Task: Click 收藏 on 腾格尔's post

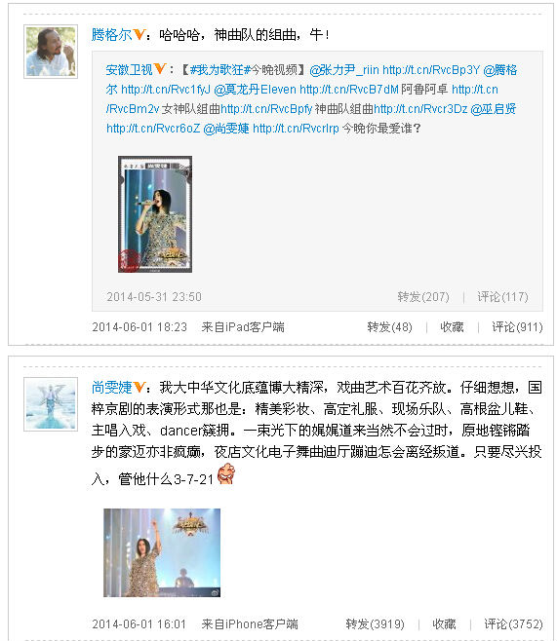Action: [453, 327]
